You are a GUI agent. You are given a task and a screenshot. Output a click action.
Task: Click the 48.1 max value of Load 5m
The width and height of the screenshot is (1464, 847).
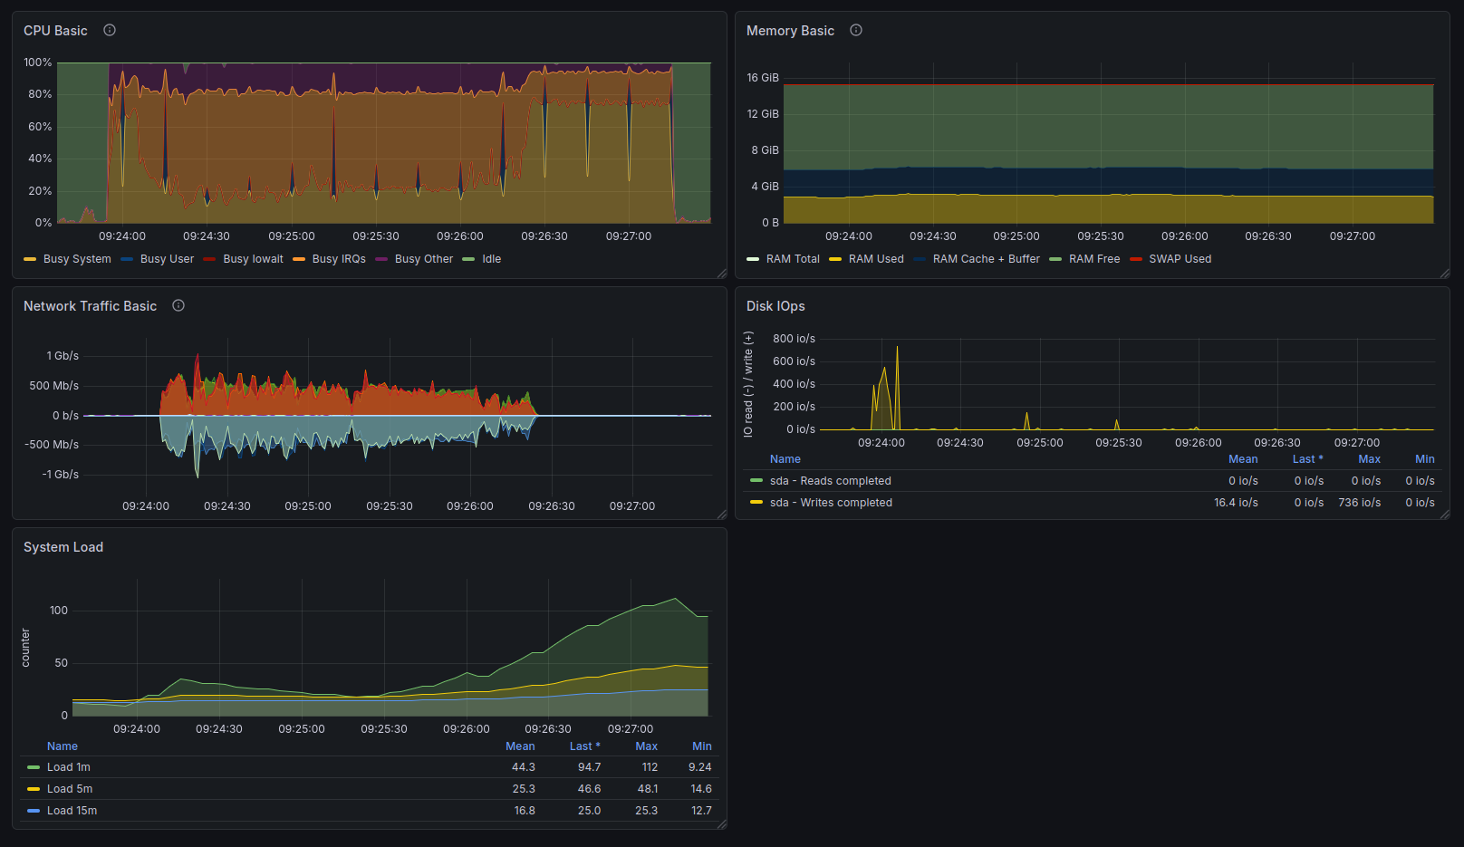pos(647,789)
